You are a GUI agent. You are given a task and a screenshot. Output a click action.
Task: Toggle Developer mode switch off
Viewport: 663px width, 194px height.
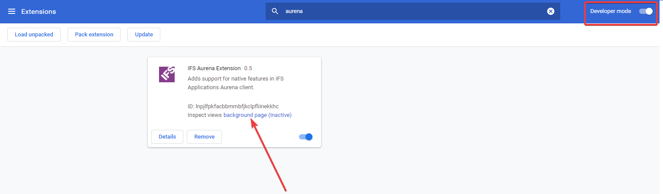(646, 11)
